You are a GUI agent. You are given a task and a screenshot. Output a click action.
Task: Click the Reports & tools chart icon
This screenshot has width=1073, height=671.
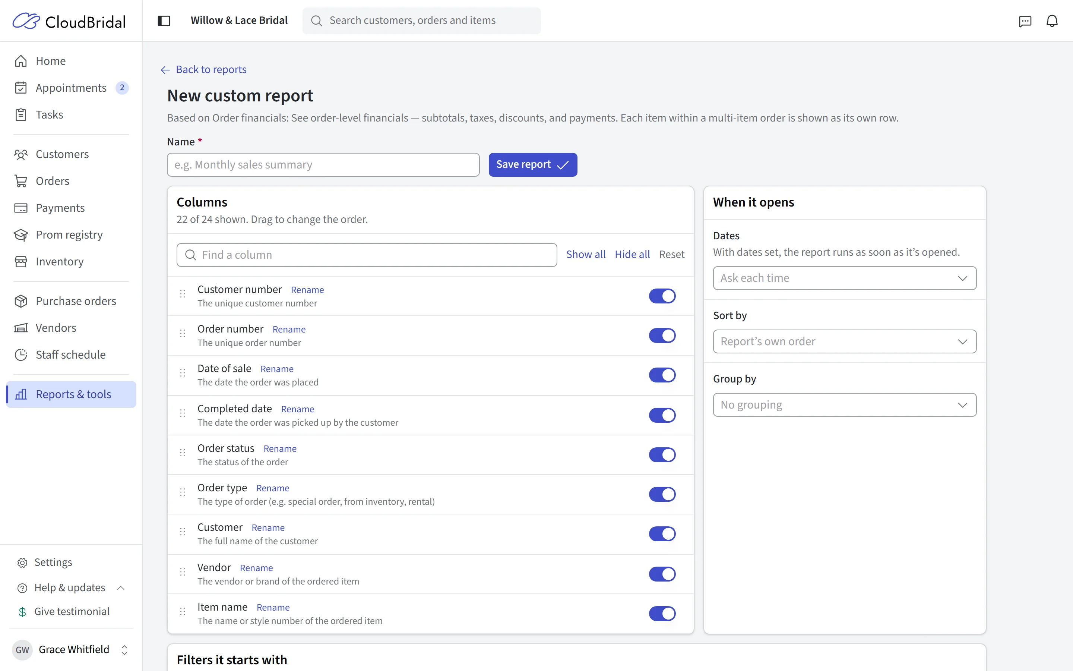[x=21, y=394]
